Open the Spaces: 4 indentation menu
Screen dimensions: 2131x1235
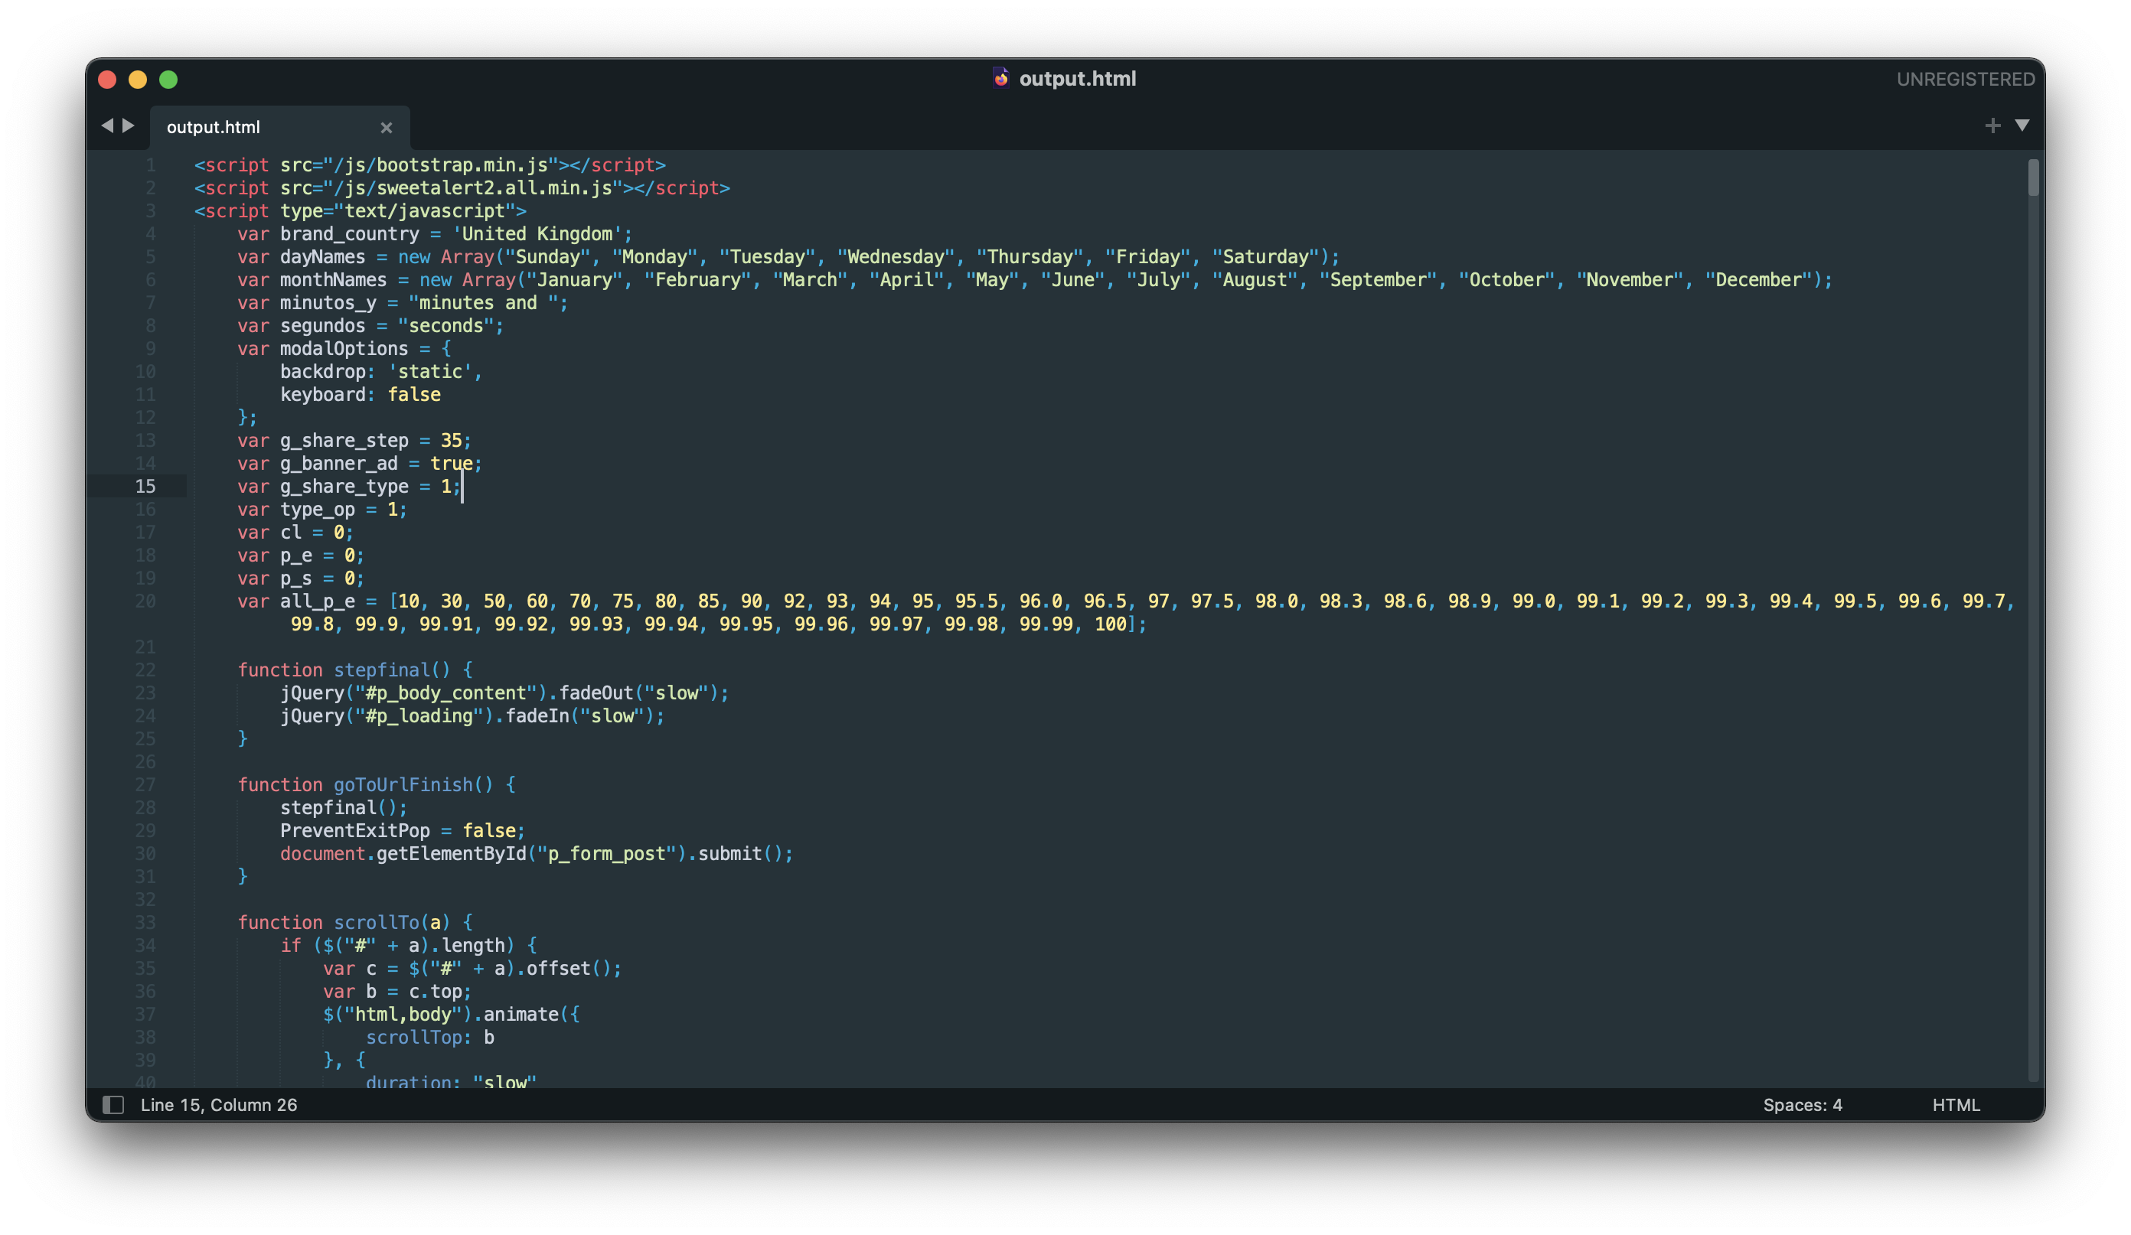(x=1802, y=1105)
